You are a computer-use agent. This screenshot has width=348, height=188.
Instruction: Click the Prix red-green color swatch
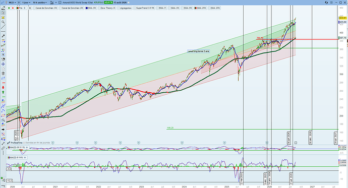(18, 8)
